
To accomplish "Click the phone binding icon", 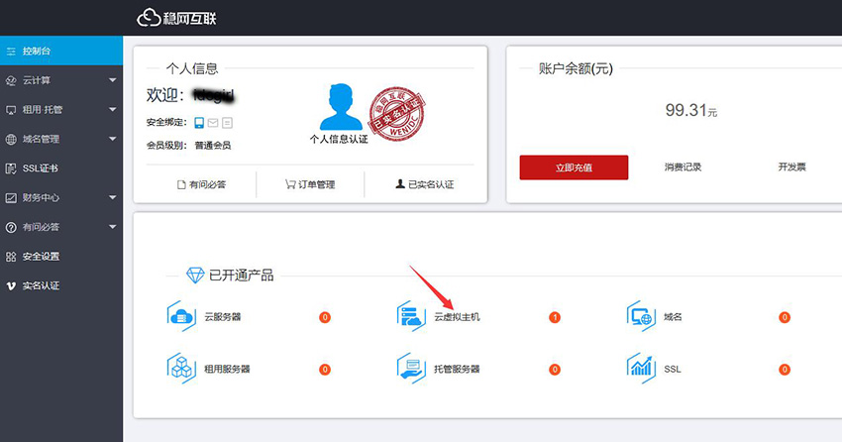I will point(199,123).
